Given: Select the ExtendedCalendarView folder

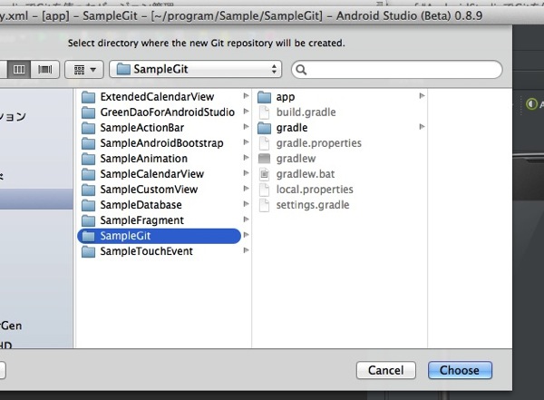Looking at the screenshot, I should pyautogui.click(x=156, y=97).
